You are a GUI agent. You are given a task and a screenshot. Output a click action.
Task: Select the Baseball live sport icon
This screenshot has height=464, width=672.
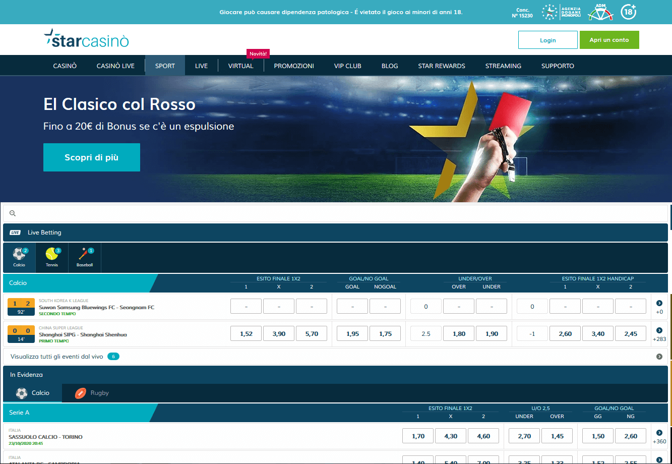point(85,258)
